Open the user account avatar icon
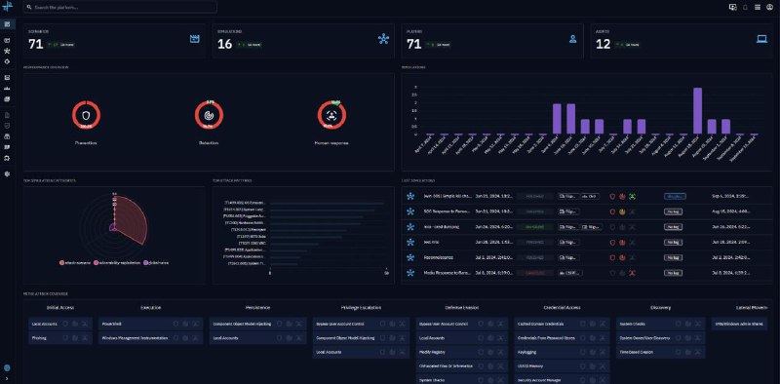This screenshot has width=780, height=384. click(x=770, y=7)
